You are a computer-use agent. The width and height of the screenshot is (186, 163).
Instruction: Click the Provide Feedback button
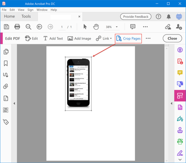136,17
